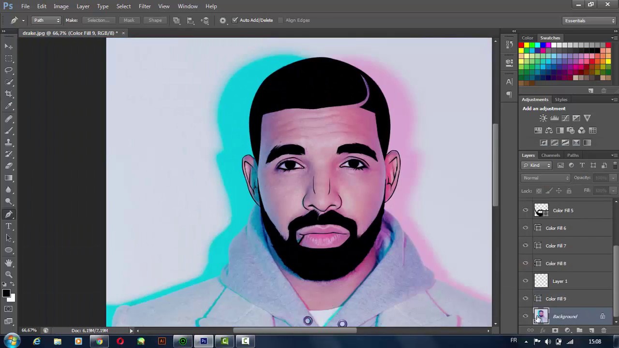
Task: Toggle the Auto Add/Delete checkbox
Action: (235, 20)
